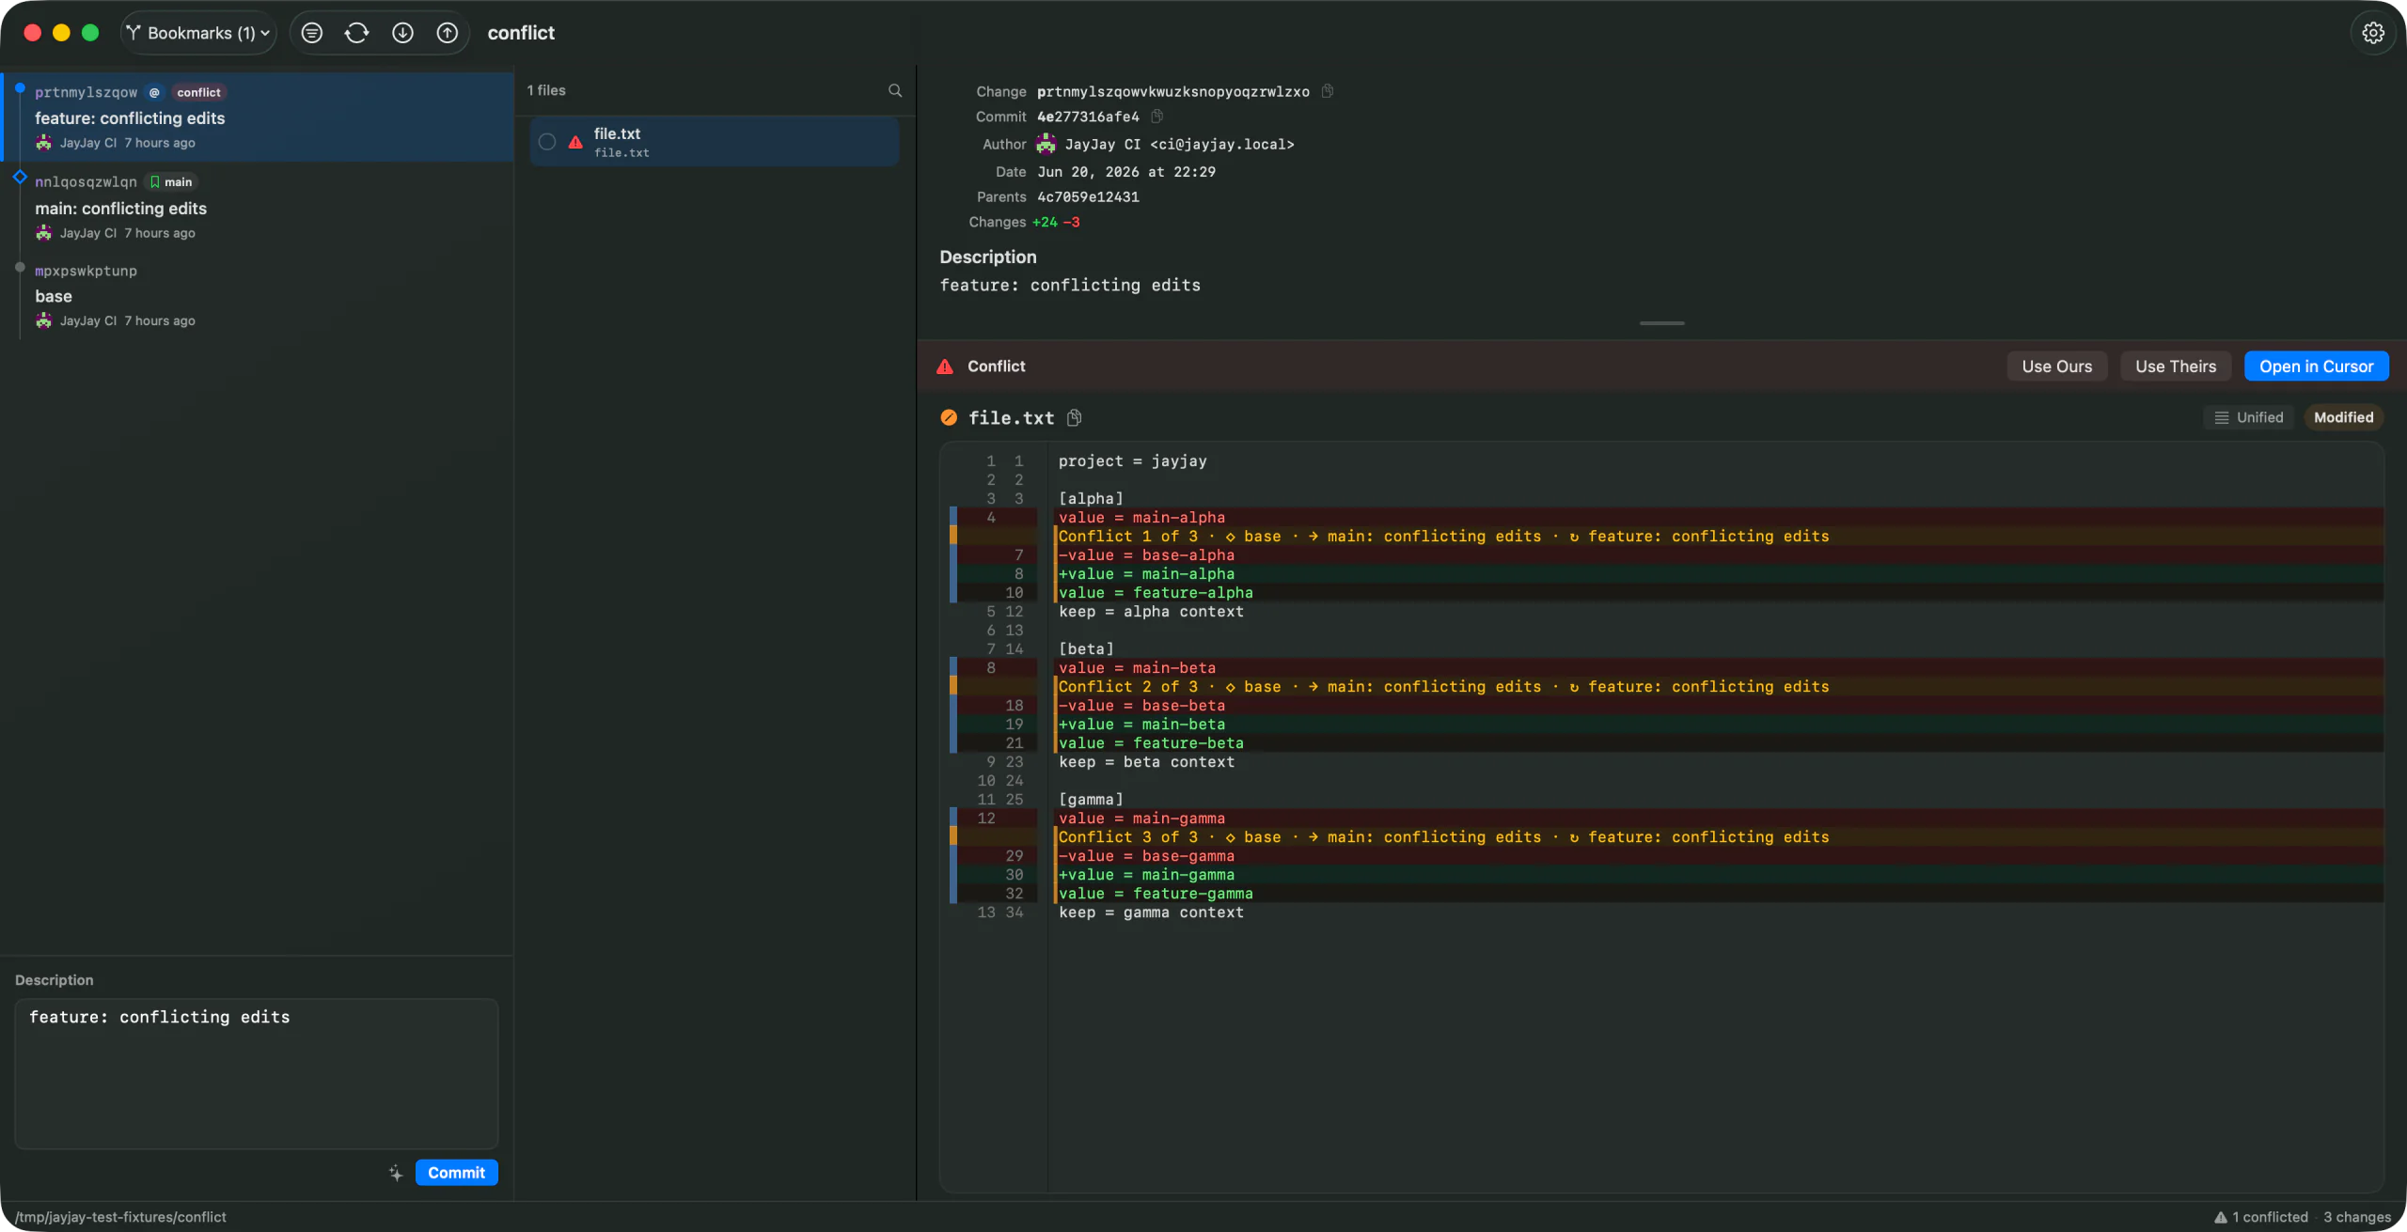Click the search icon in files panel
The width and height of the screenshot is (2407, 1232).
pos(895,90)
